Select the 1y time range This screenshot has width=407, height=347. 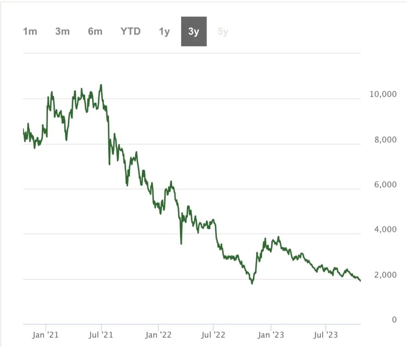[164, 32]
